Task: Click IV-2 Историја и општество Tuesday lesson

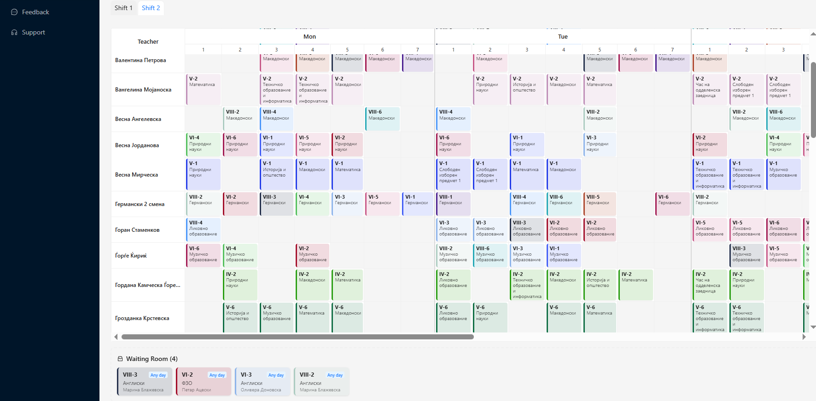Action: tap(600, 285)
